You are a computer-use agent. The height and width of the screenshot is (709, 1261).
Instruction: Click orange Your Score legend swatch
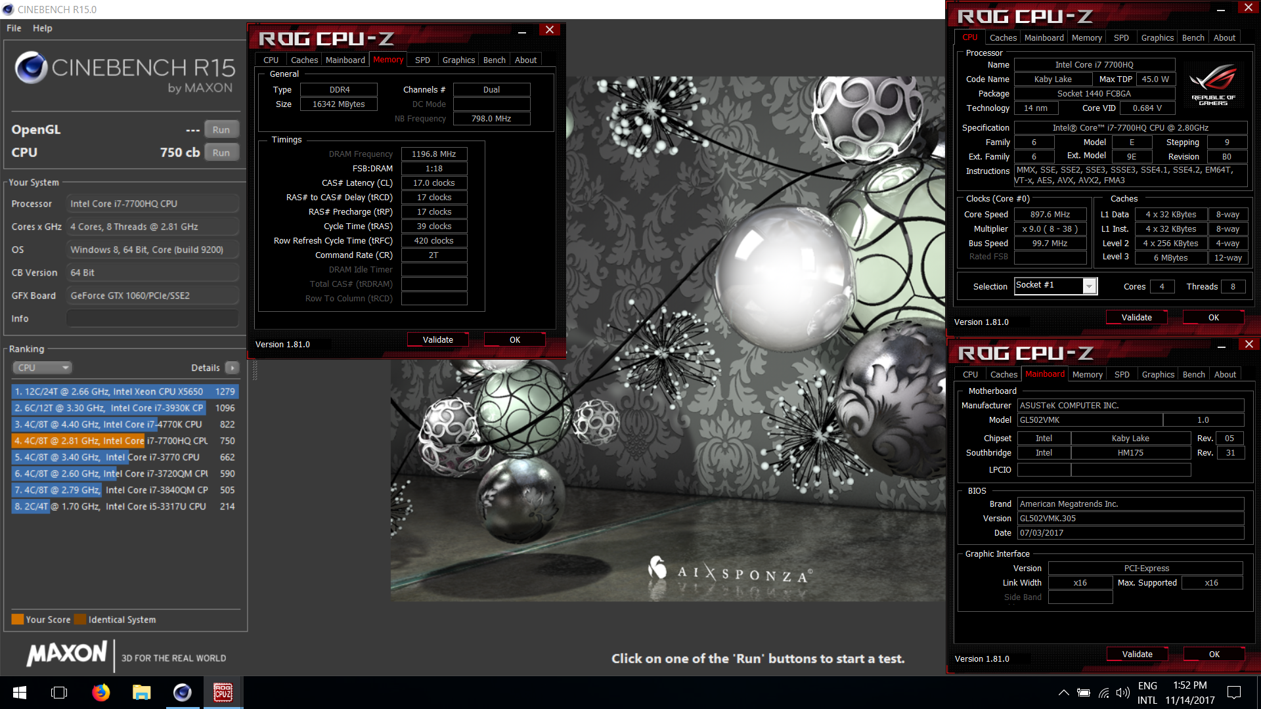[18, 619]
